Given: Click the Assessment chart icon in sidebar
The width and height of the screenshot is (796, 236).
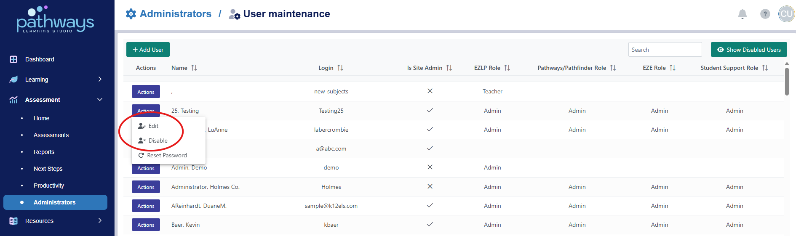Looking at the screenshot, I should 13,100.
